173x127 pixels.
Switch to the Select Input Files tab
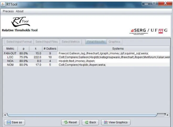click(47, 42)
